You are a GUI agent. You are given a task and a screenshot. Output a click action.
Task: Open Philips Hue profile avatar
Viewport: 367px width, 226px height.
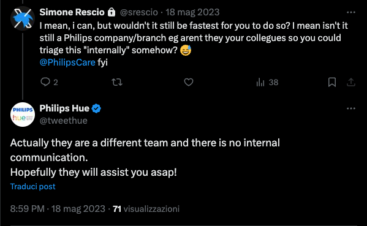[x=23, y=115]
